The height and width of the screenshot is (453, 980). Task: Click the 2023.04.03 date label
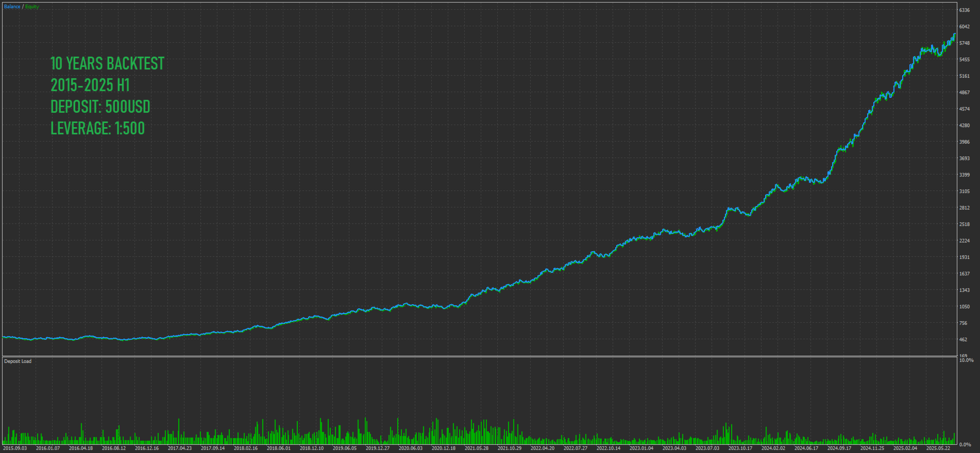tap(674, 448)
